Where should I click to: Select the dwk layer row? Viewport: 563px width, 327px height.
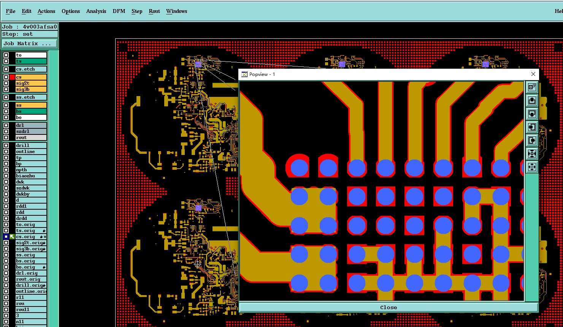point(31,182)
